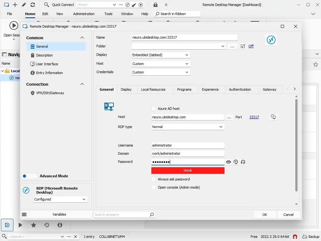Viewport: 321px width, 241px height.
Task: Click the Favorites star icon at bottom
Action: tap(34, 225)
